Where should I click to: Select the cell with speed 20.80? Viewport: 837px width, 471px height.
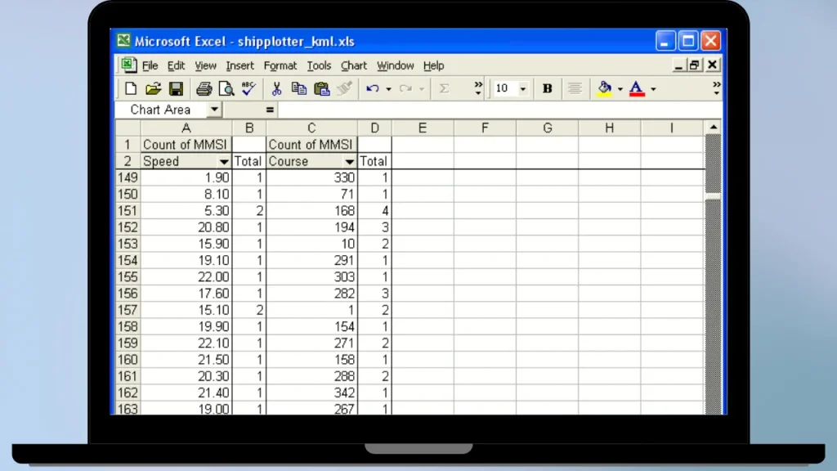tap(186, 227)
